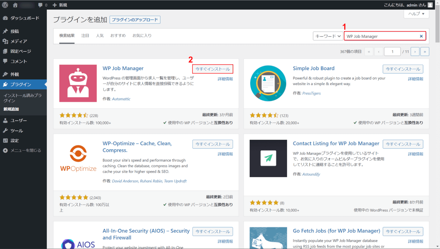
Task: Open 詳細情報 for Simple Job Board
Action: [416, 79]
